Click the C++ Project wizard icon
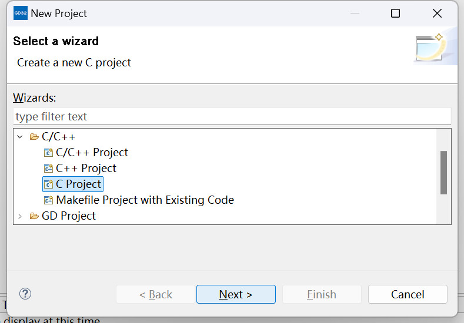This screenshot has height=323, width=464. (48, 169)
